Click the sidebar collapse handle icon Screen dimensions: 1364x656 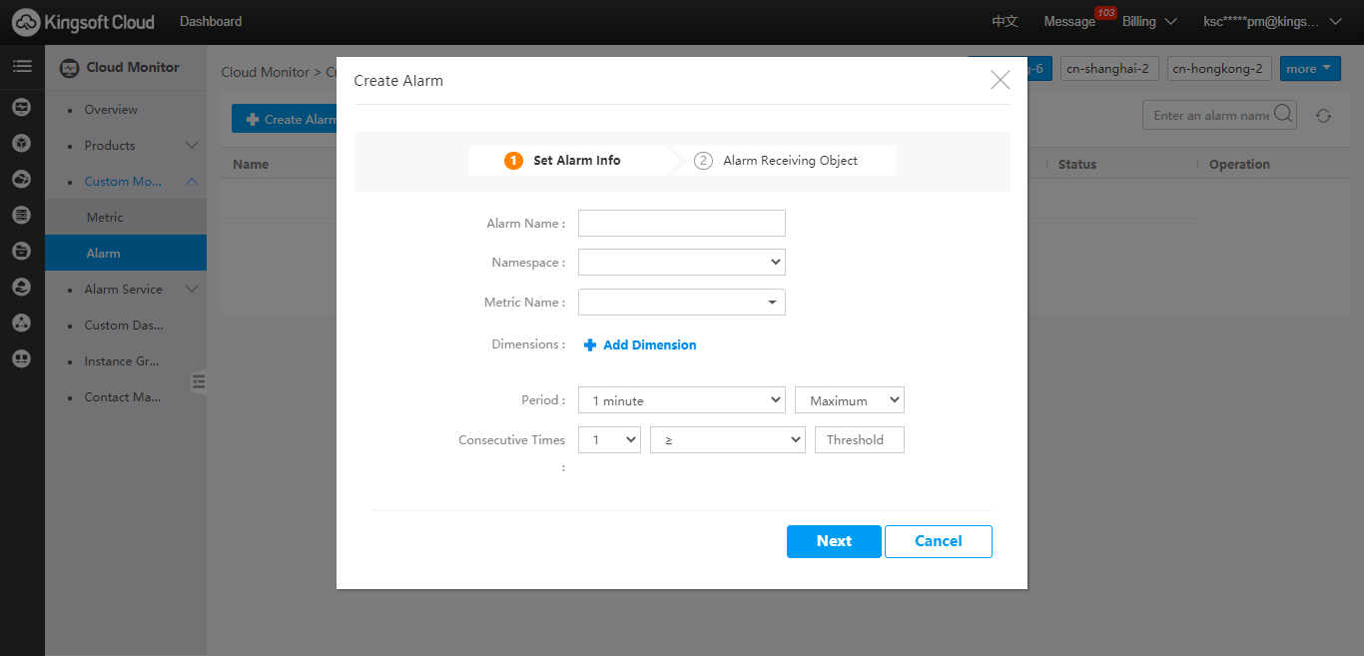click(199, 381)
